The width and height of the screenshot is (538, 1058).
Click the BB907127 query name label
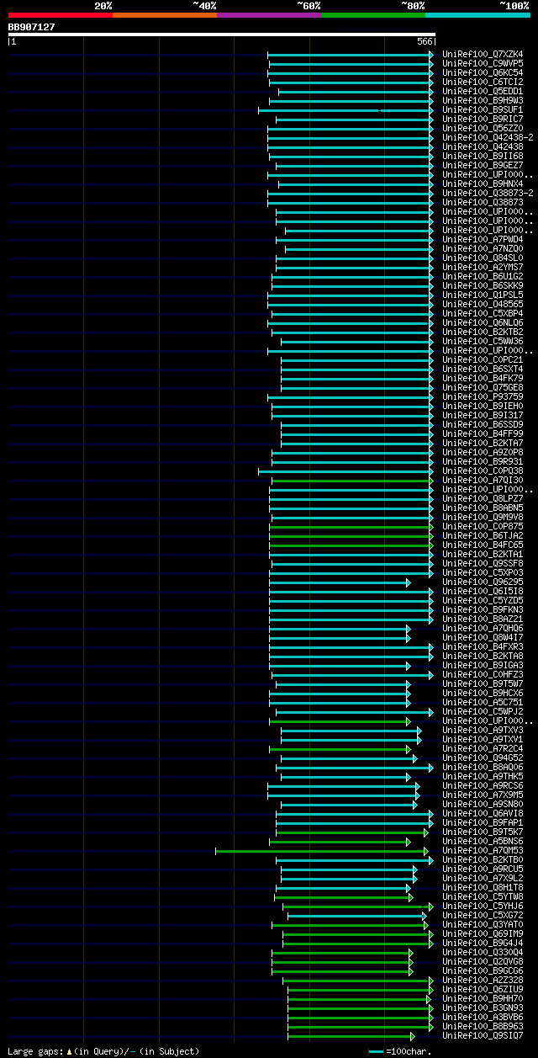32,27
